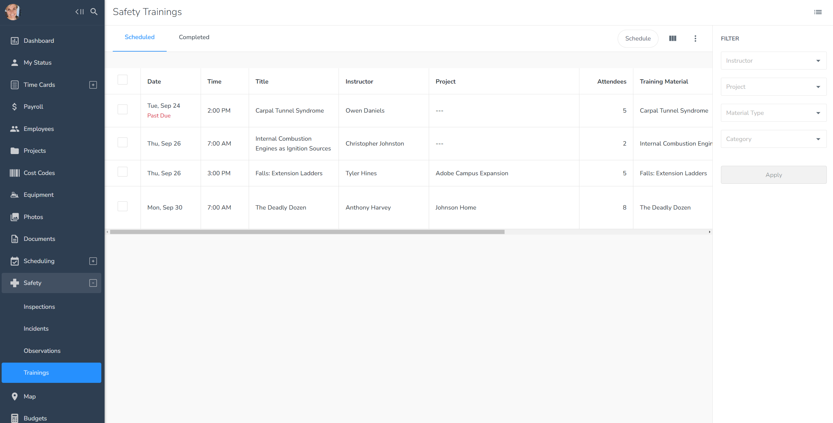Viewport: 833px width, 423px height.
Task: Click the Schedule button
Action: pos(638,39)
